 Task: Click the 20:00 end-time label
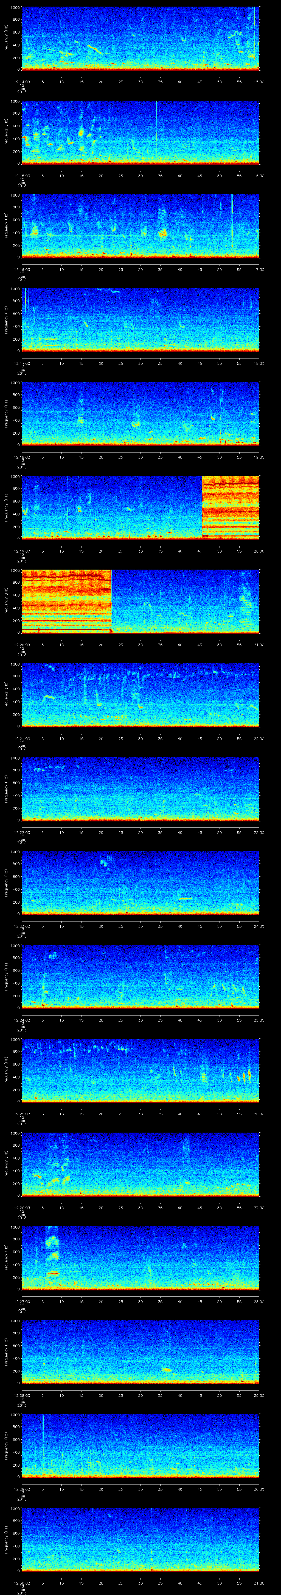[x=259, y=551]
